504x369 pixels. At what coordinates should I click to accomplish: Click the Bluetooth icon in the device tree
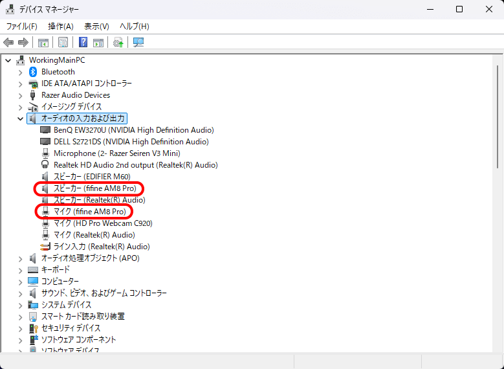click(x=33, y=72)
